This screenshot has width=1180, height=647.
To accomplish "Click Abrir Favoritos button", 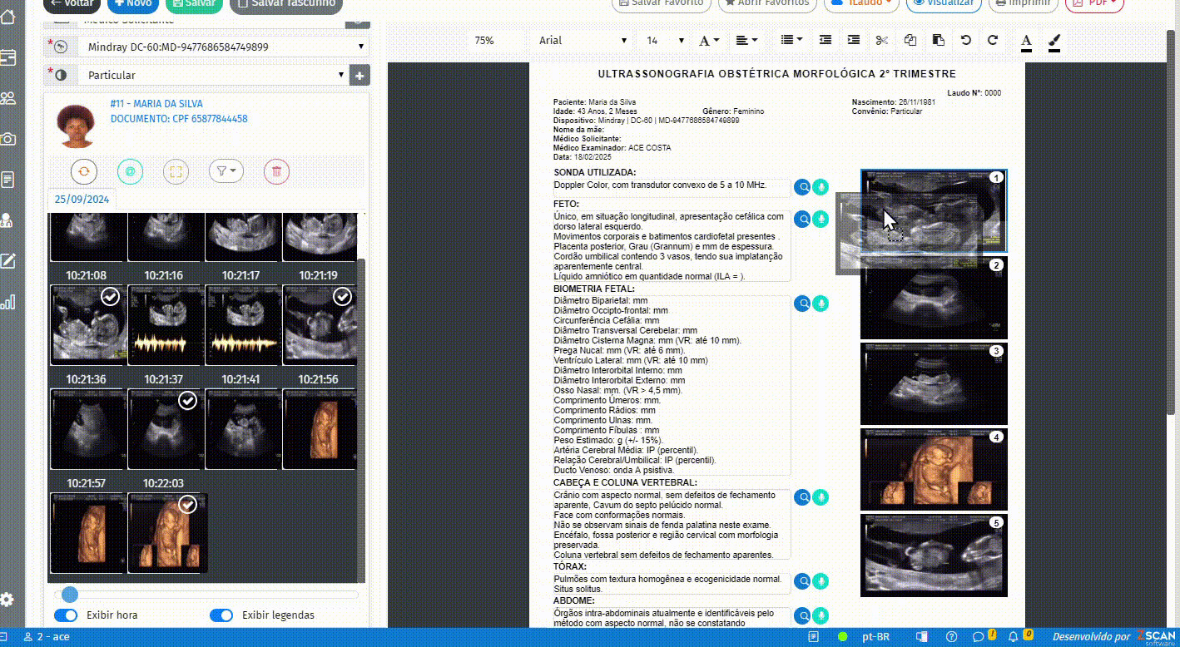I will (x=766, y=3).
